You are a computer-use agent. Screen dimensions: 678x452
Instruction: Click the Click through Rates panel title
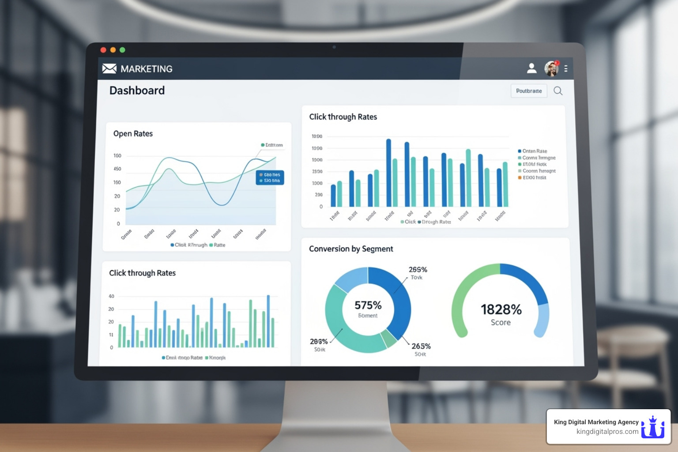tap(343, 117)
